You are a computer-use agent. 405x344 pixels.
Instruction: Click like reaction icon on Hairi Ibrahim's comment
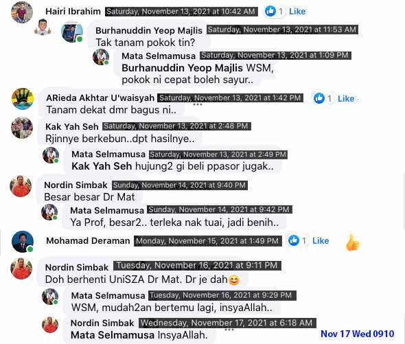point(270,11)
